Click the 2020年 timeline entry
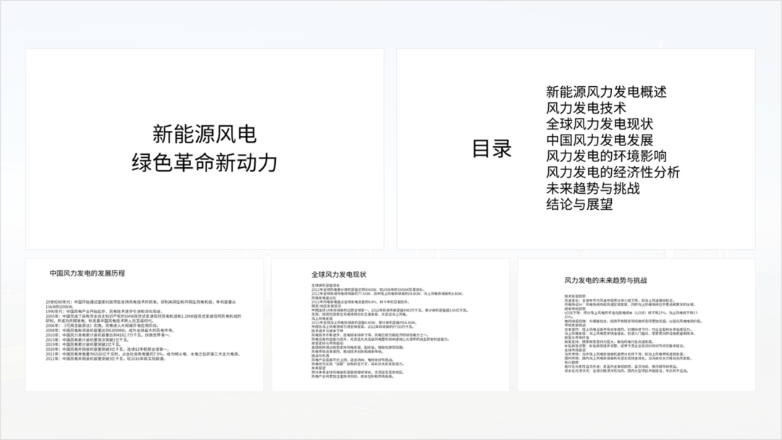Image resolution: width=782 pixels, height=440 pixels. 108,350
